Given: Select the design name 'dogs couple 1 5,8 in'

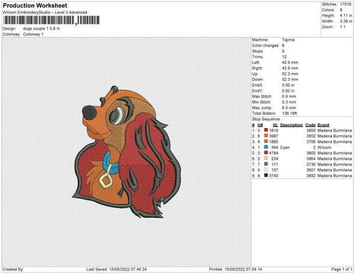Looking at the screenshot, I should pyautogui.click(x=41, y=29).
